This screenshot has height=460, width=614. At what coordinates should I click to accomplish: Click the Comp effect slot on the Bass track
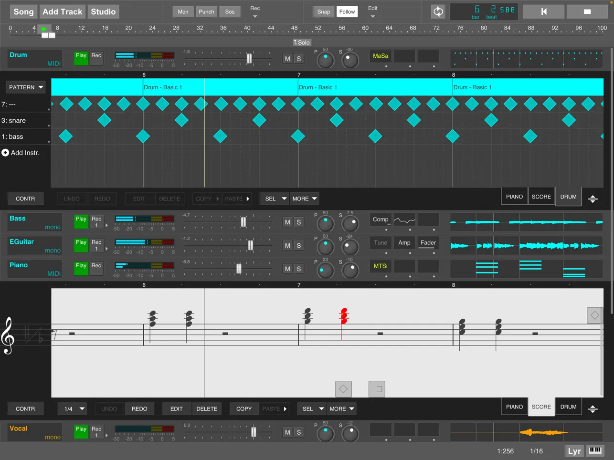381,220
